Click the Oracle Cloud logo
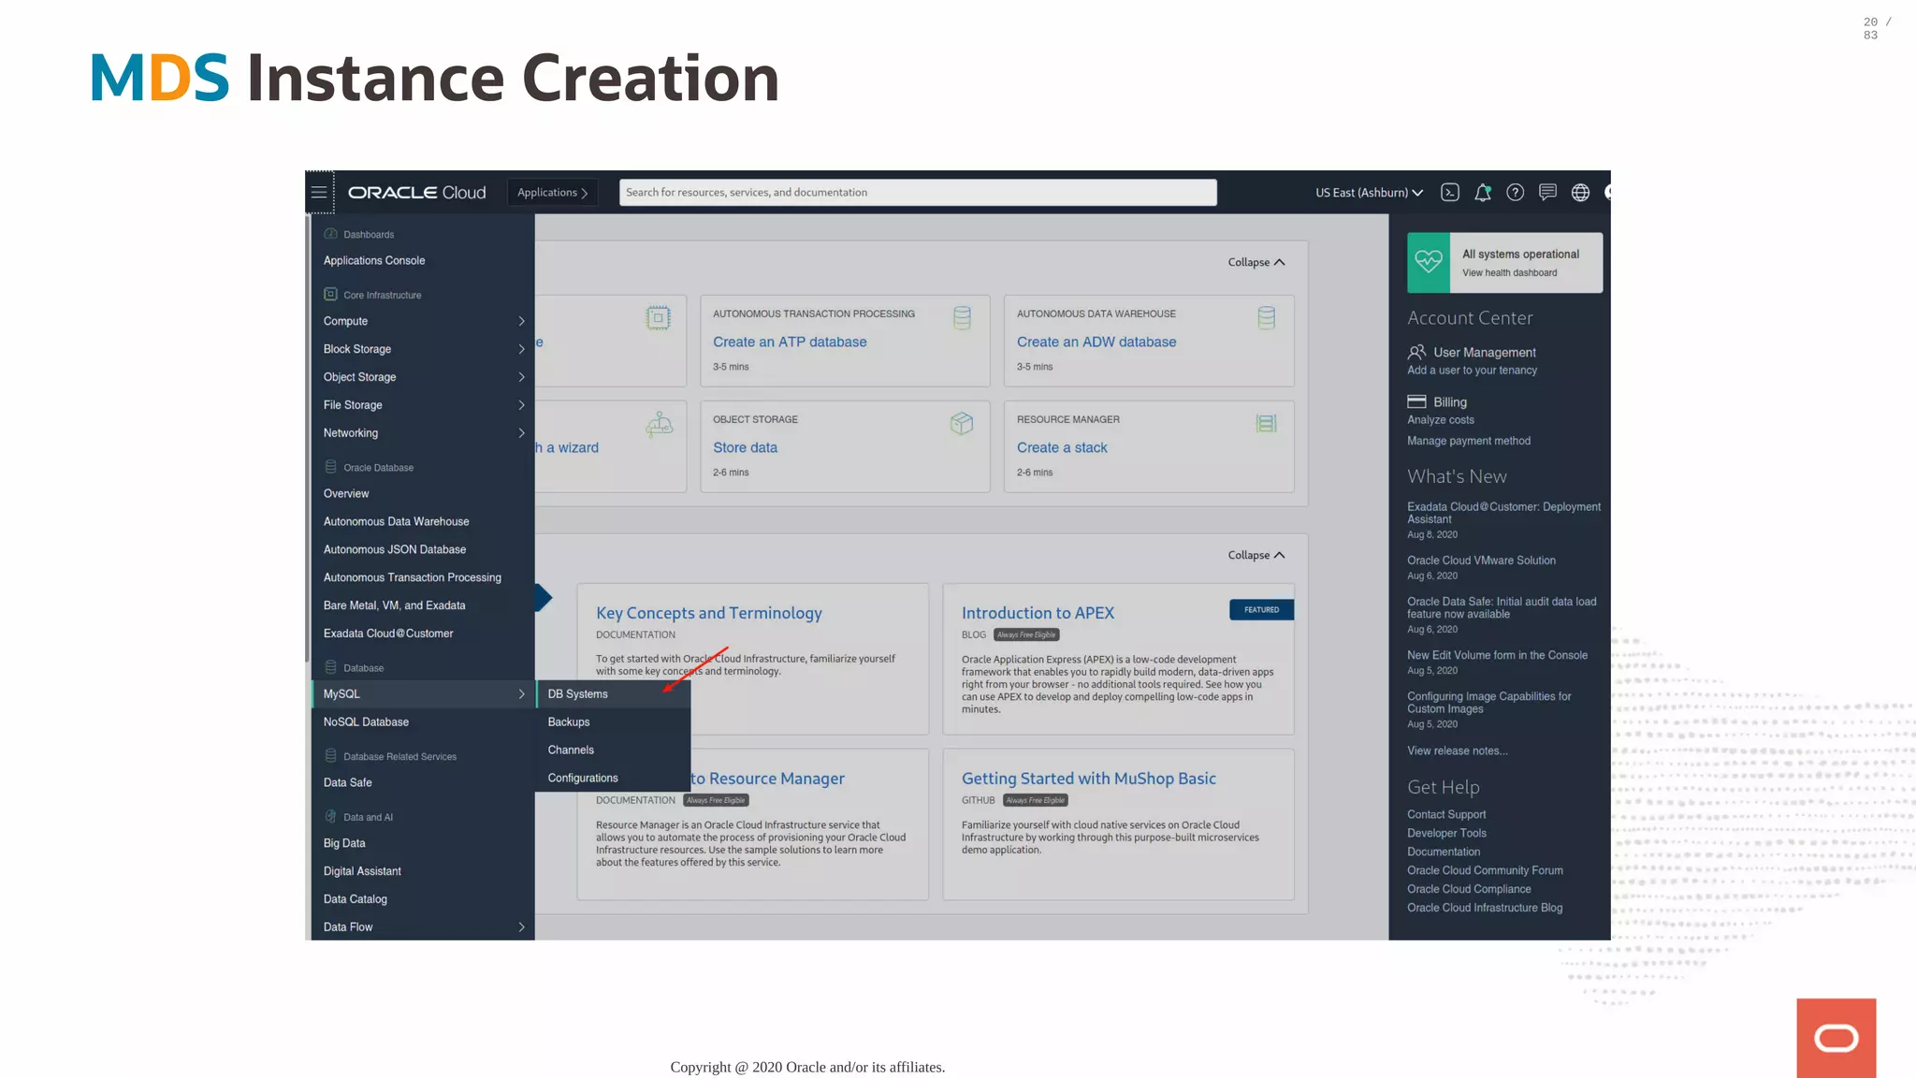Image resolution: width=1916 pixels, height=1078 pixels. click(417, 192)
